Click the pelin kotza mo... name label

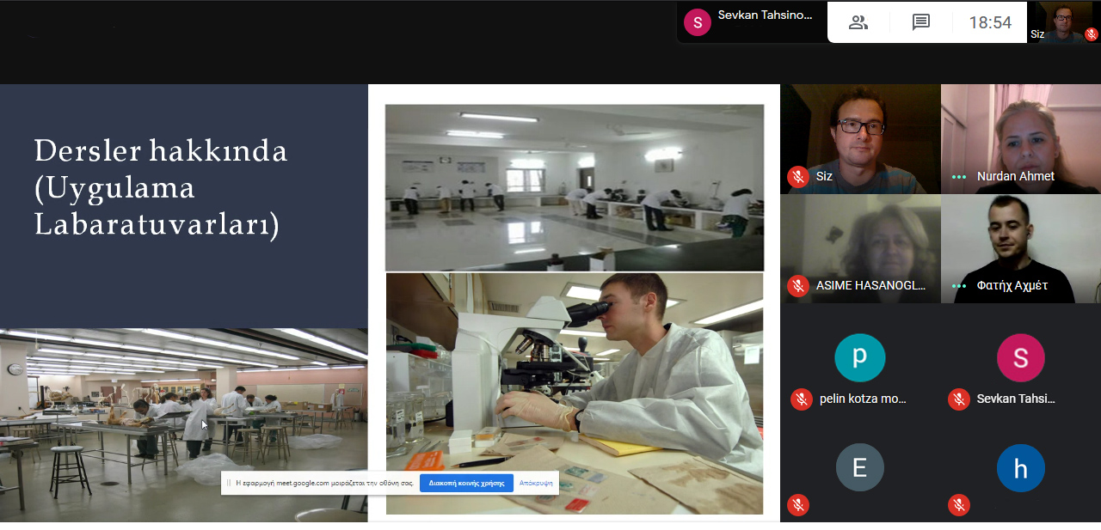[x=863, y=399]
